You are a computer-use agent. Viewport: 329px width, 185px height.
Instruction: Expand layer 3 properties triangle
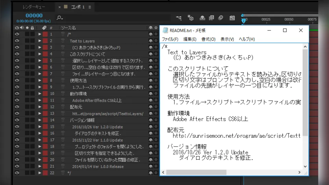point(40,47)
